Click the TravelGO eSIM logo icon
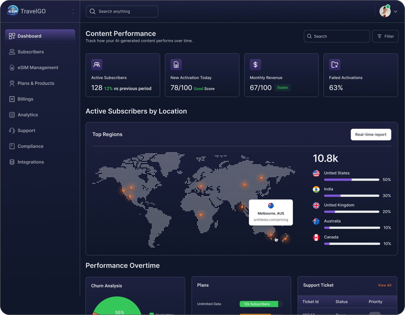 point(13,11)
